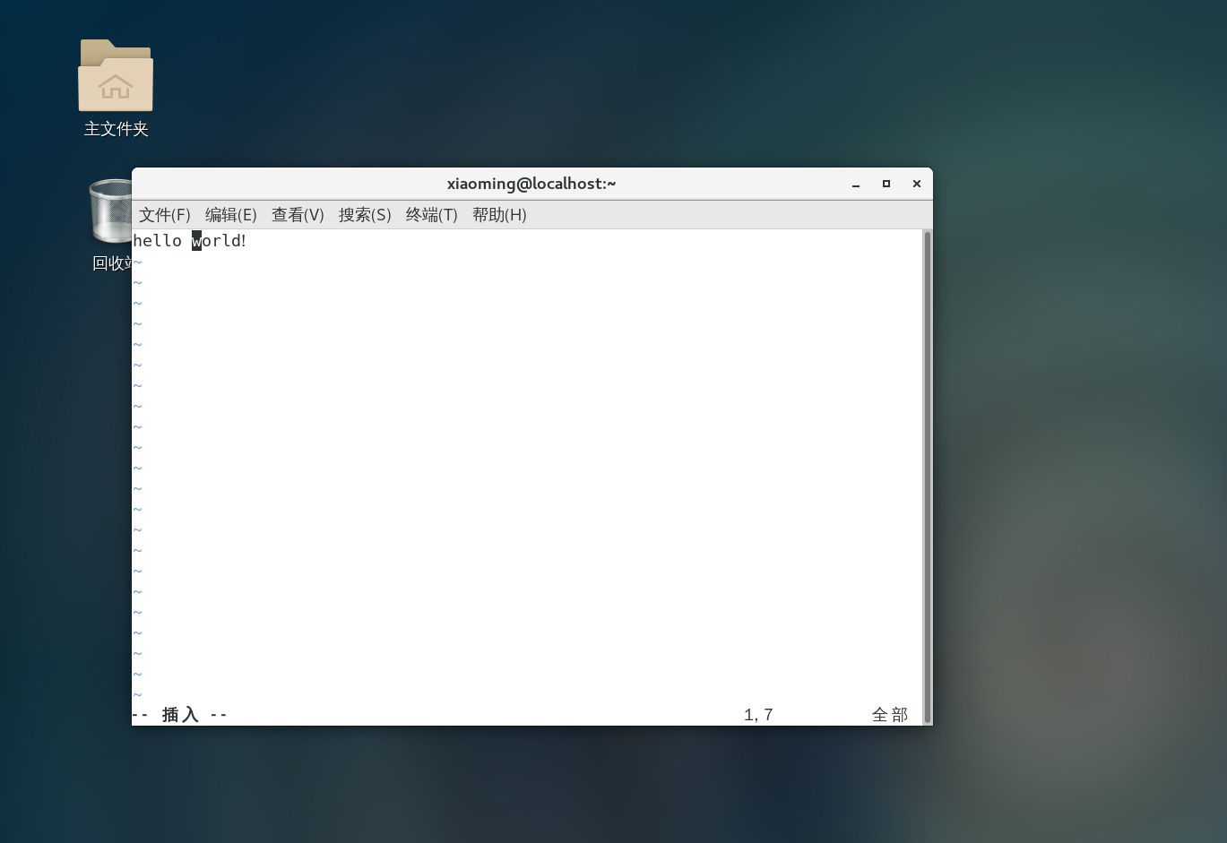This screenshot has height=843, width=1227.
Task: Open the 查看(V) menu
Action: (x=298, y=215)
